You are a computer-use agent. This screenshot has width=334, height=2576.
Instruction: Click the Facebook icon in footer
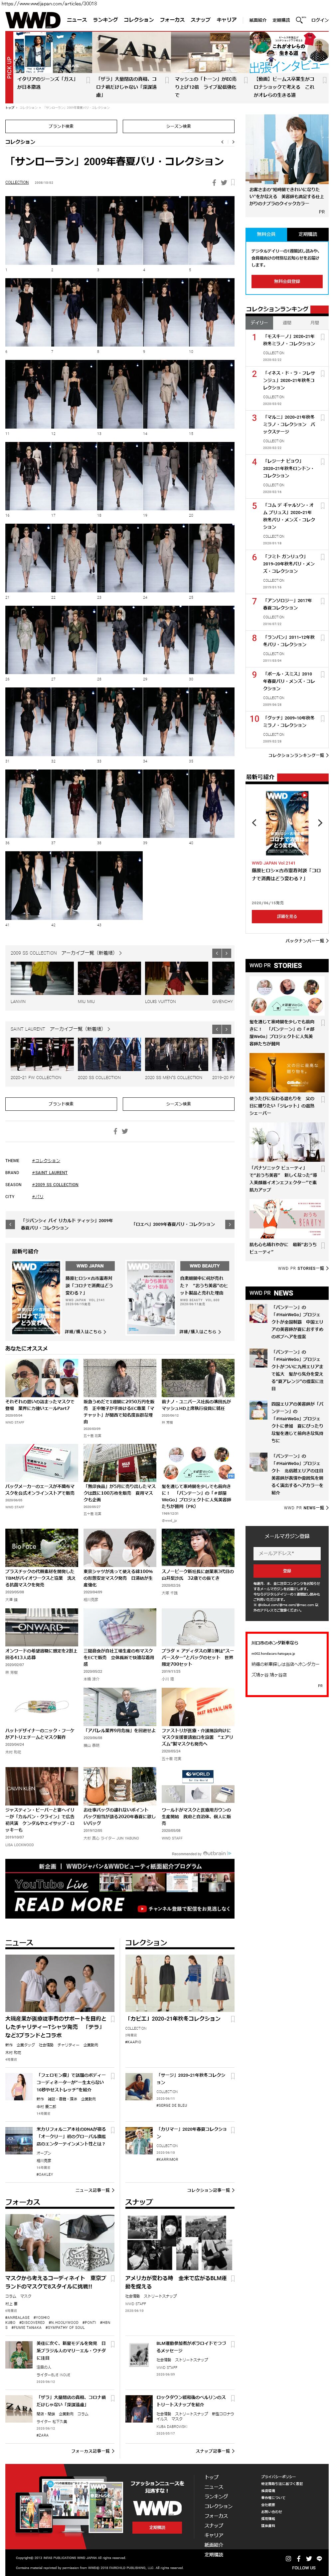click(x=299, y=2558)
